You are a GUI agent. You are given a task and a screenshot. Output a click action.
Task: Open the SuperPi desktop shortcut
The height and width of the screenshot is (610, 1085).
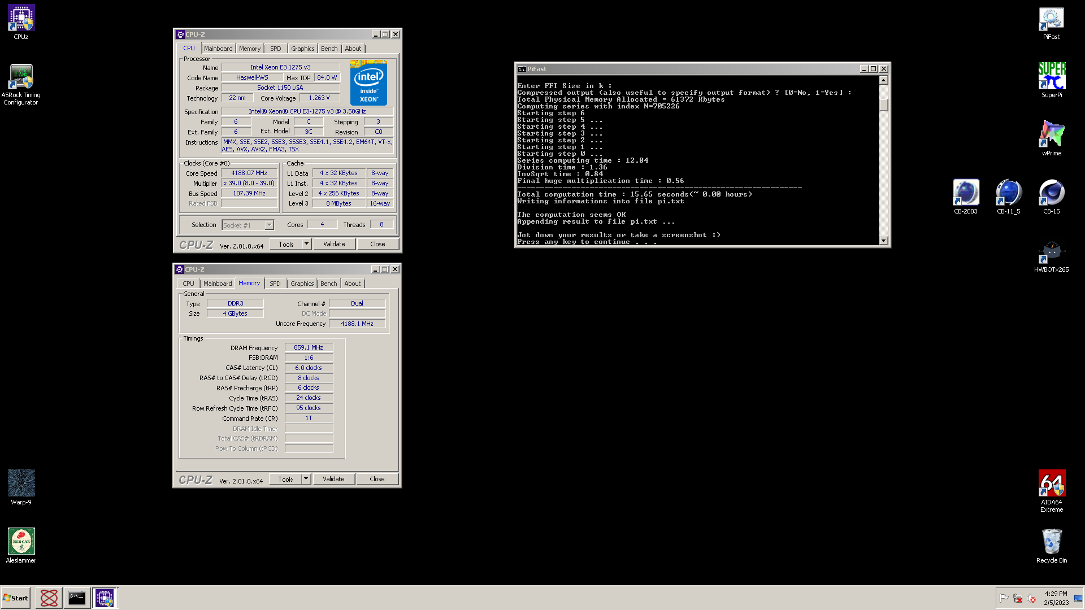pyautogui.click(x=1051, y=80)
